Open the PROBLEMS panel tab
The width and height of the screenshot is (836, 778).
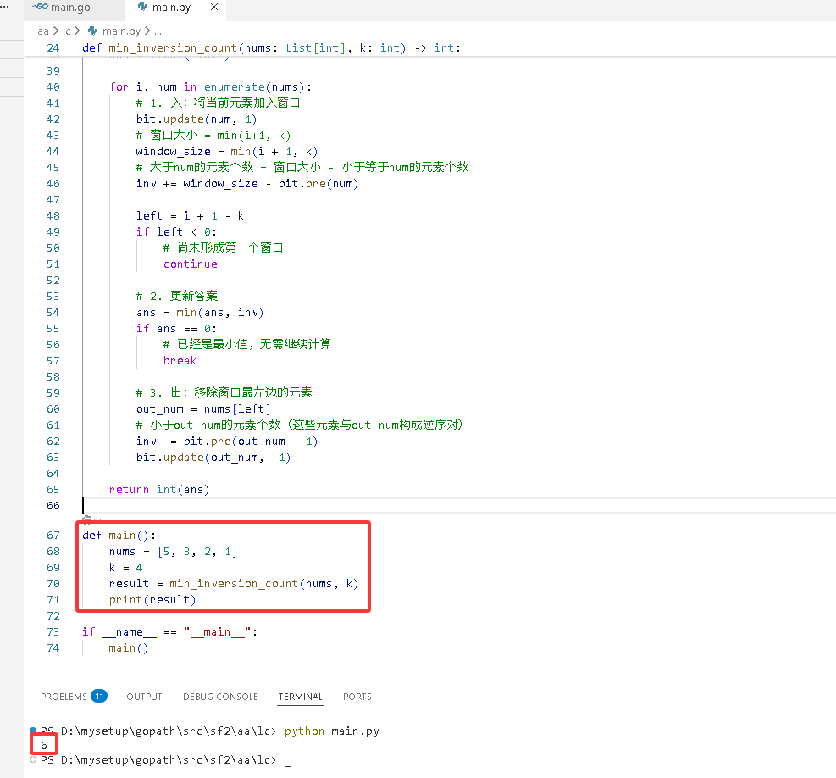[64, 697]
